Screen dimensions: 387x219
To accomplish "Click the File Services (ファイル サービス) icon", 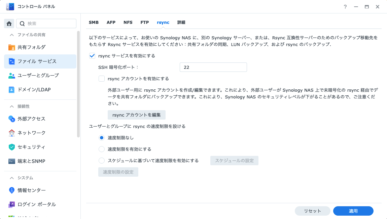I will click(11, 61).
